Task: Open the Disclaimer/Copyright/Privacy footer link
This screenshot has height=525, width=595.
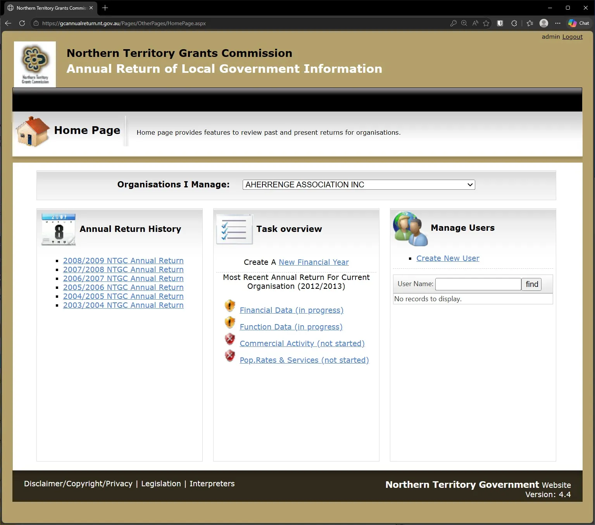Action: pyautogui.click(x=78, y=484)
